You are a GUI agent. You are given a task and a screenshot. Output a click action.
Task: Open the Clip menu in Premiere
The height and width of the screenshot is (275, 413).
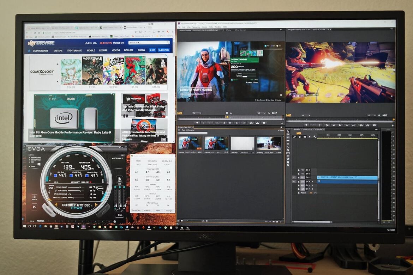point(189,27)
